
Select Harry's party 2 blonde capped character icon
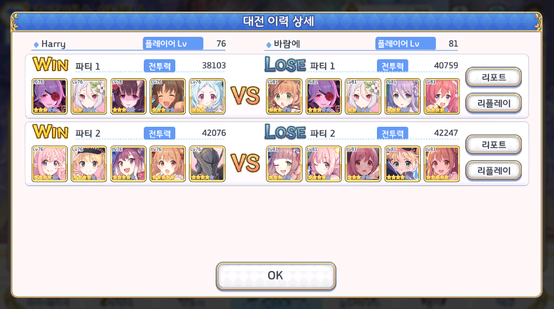[89, 164]
